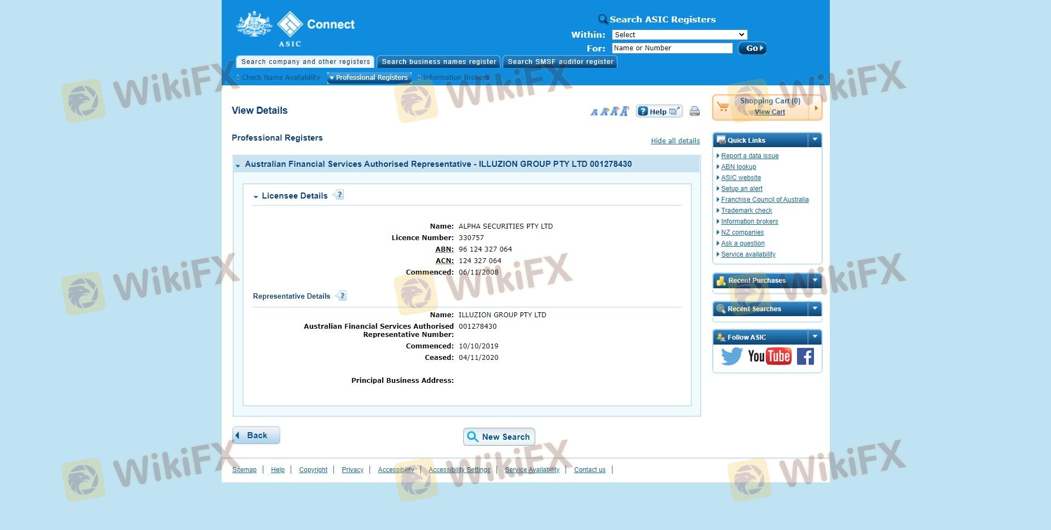Image resolution: width=1051 pixels, height=530 pixels.
Task: Click the printer icon
Action: [694, 112]
